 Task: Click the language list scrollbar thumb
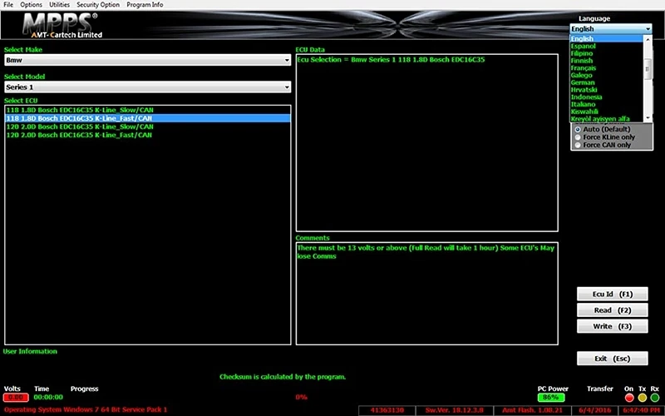(x=648, y=70)
